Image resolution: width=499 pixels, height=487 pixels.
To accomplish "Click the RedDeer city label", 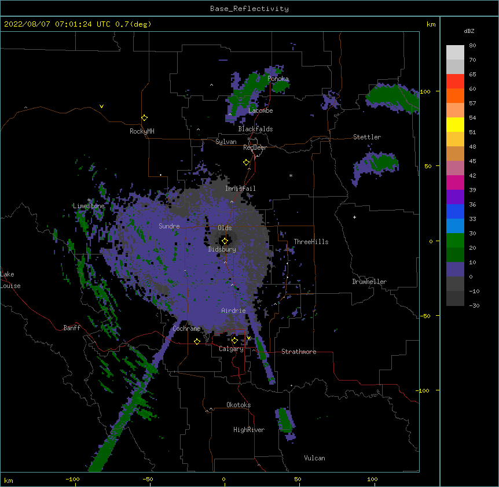I will (x=255, y=147).
